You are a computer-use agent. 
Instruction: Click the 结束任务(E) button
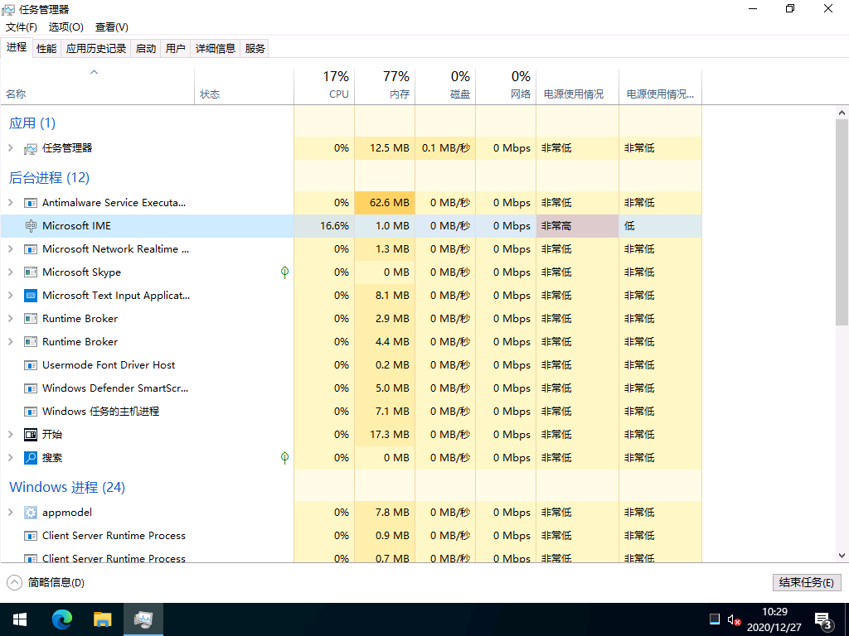click(x=806, y=582)
